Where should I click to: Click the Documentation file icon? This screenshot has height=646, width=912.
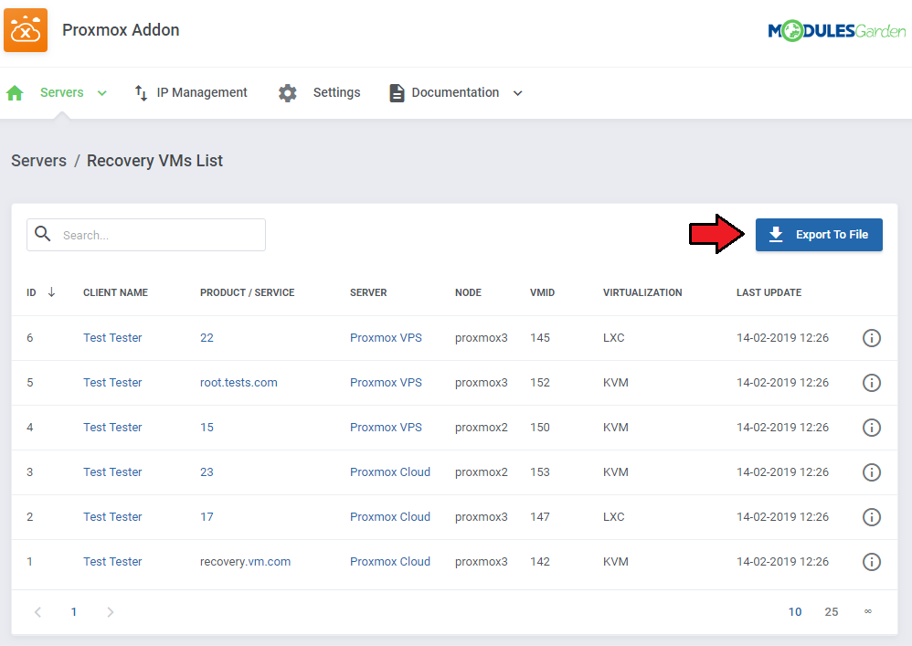point(397,93)
